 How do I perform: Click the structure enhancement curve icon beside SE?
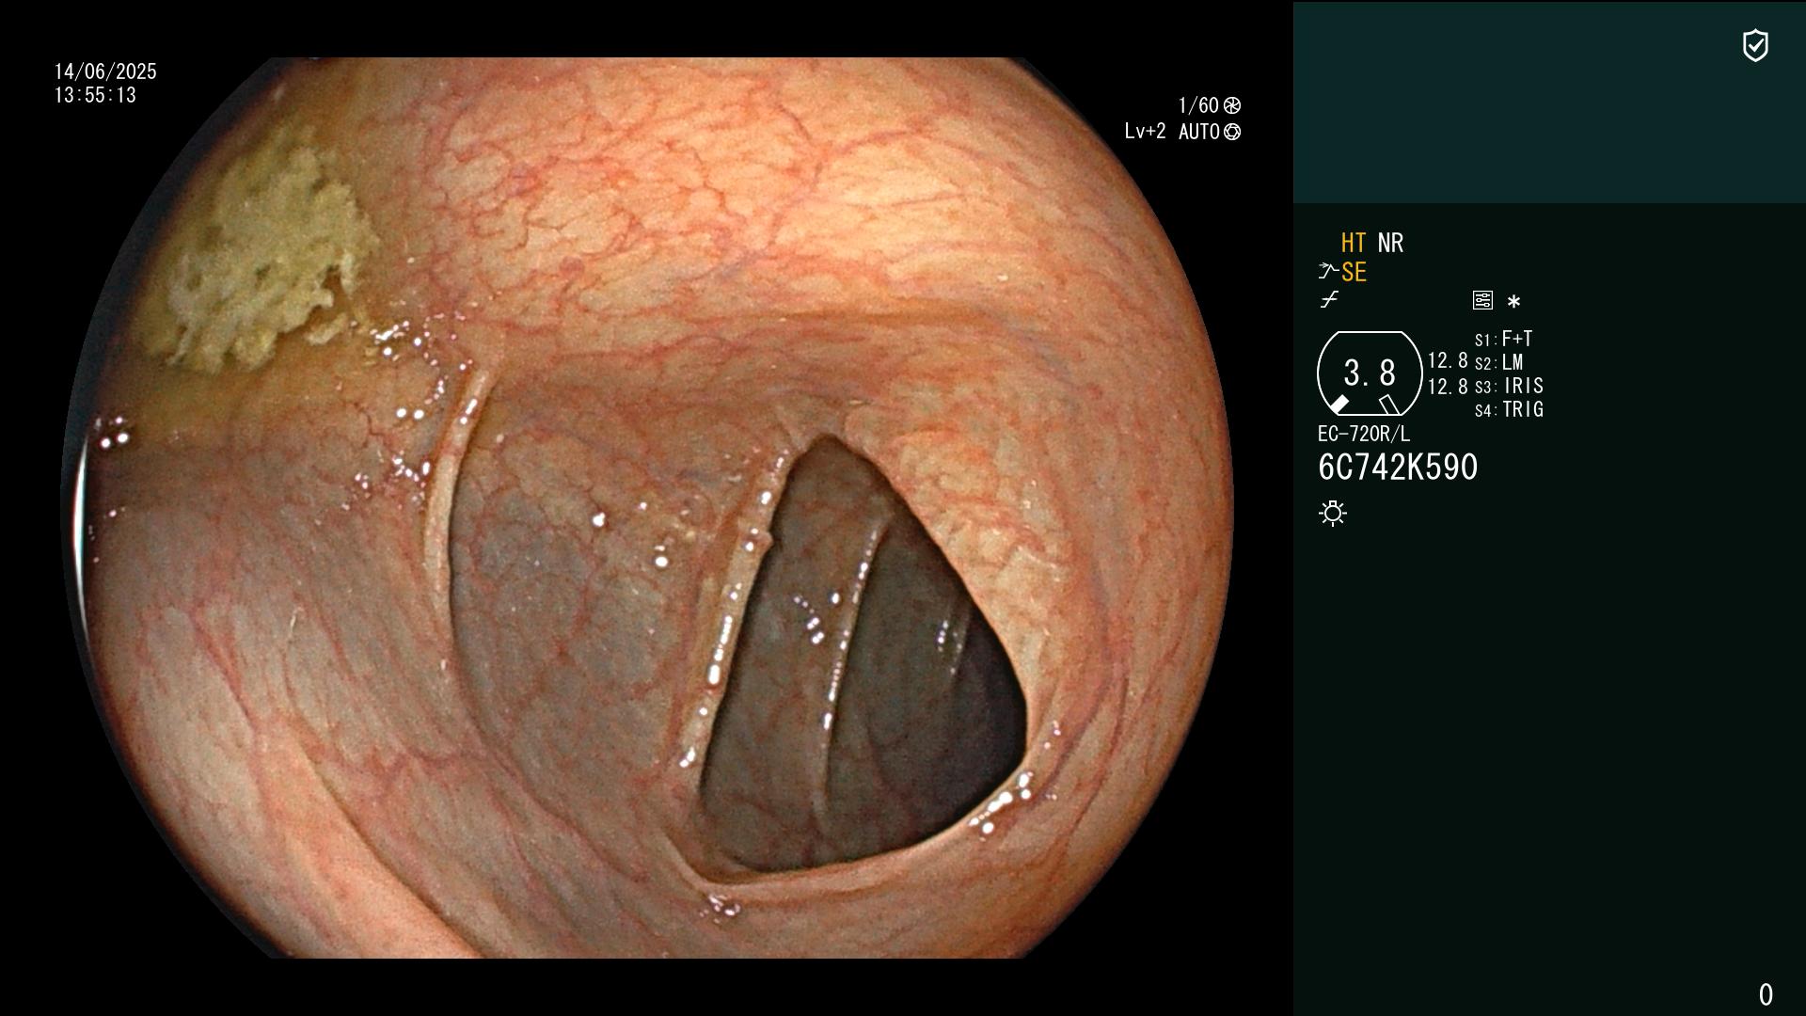tap(1328, 272)
